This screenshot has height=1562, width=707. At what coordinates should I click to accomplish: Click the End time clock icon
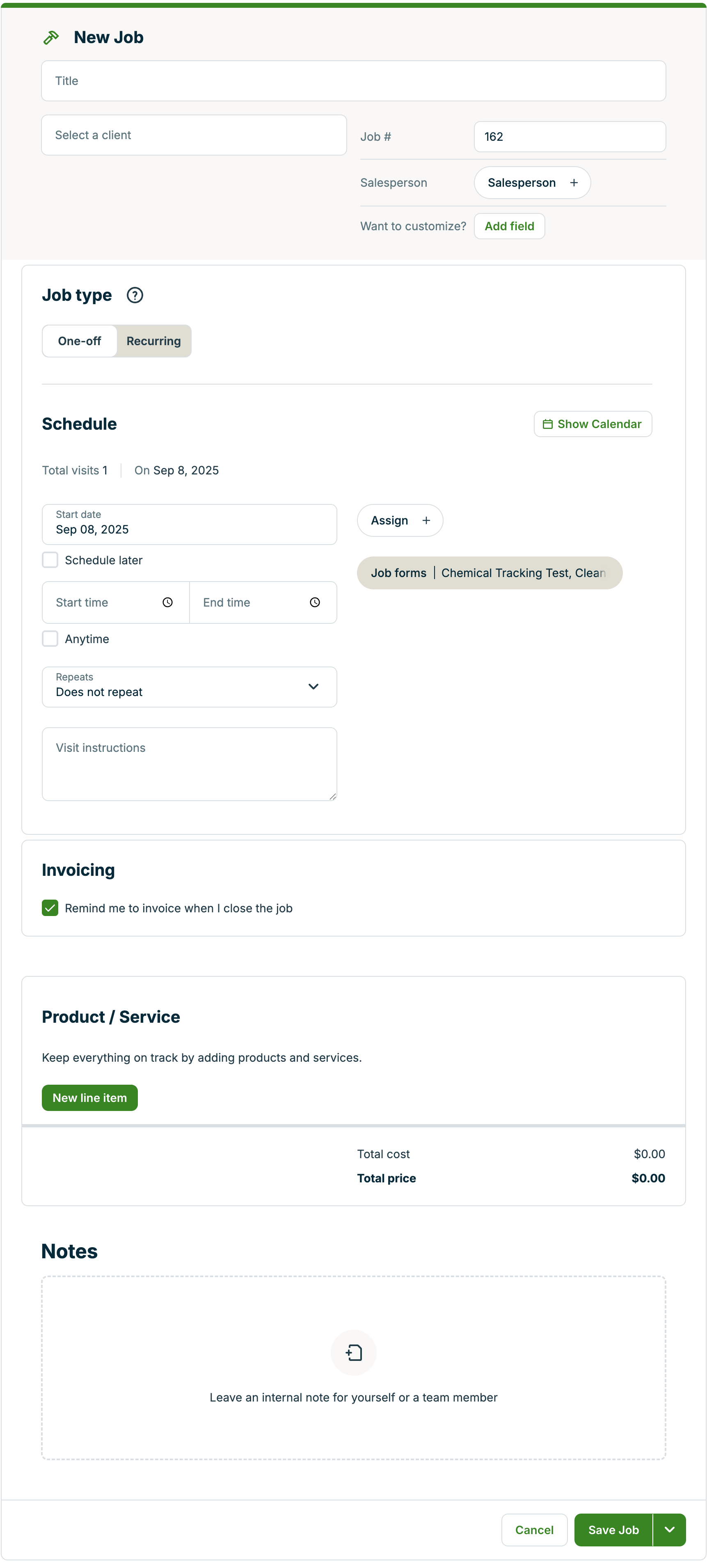click(315, 602)
